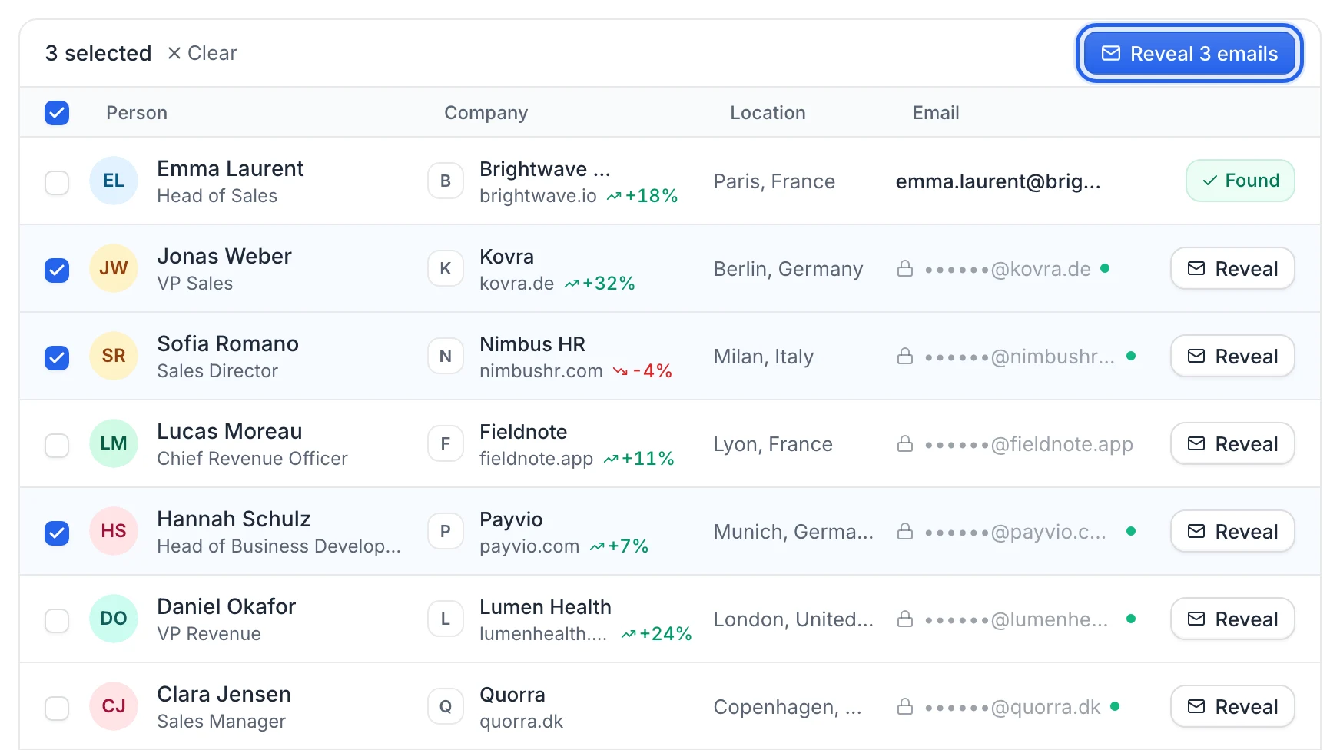
Task: Click Lumen Health's L company logo
Action: point(446,619)
